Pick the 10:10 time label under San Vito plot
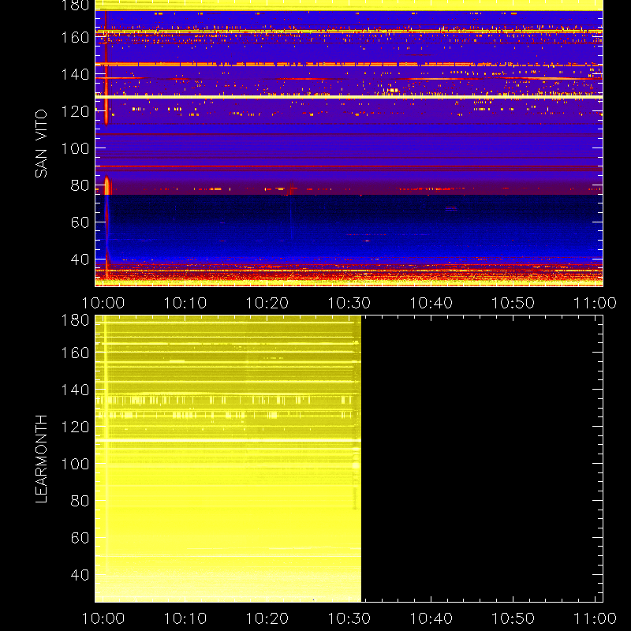 click(185, 303)
